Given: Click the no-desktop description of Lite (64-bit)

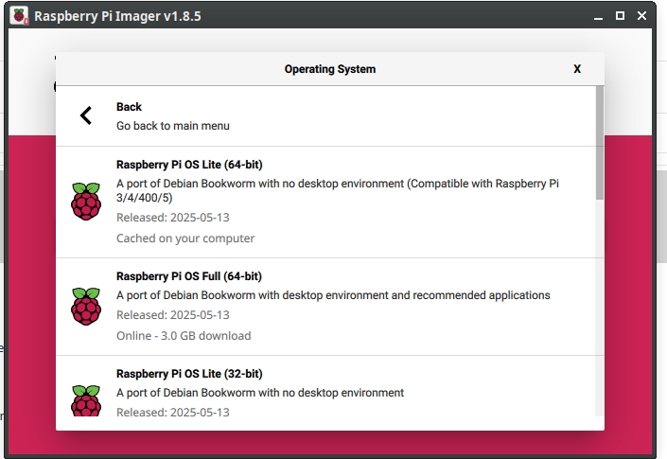Looking at the screenshot, I should [x=338, y=190].
